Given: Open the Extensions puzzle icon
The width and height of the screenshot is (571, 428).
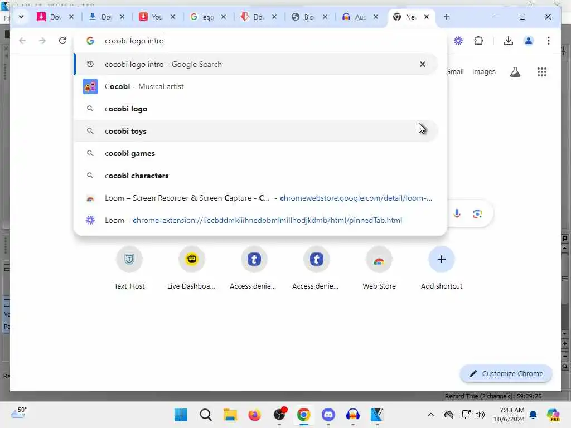Looking at the screenshot, I should click(x=478, y=41).
